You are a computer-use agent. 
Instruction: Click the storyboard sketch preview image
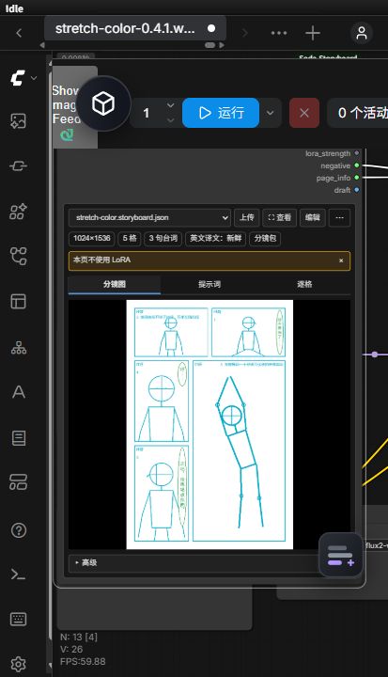tap(210, 425)
